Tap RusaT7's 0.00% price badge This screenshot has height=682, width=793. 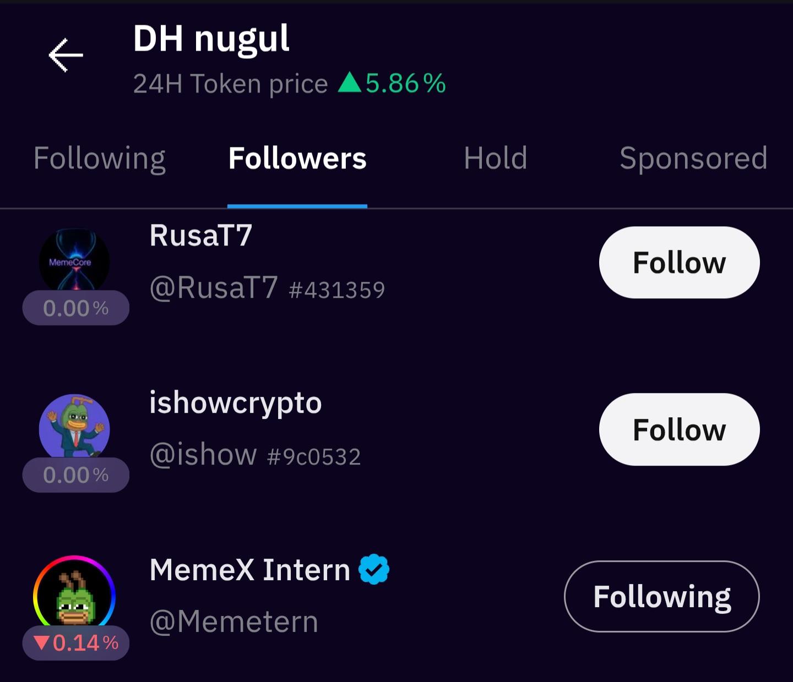(76, 308)
